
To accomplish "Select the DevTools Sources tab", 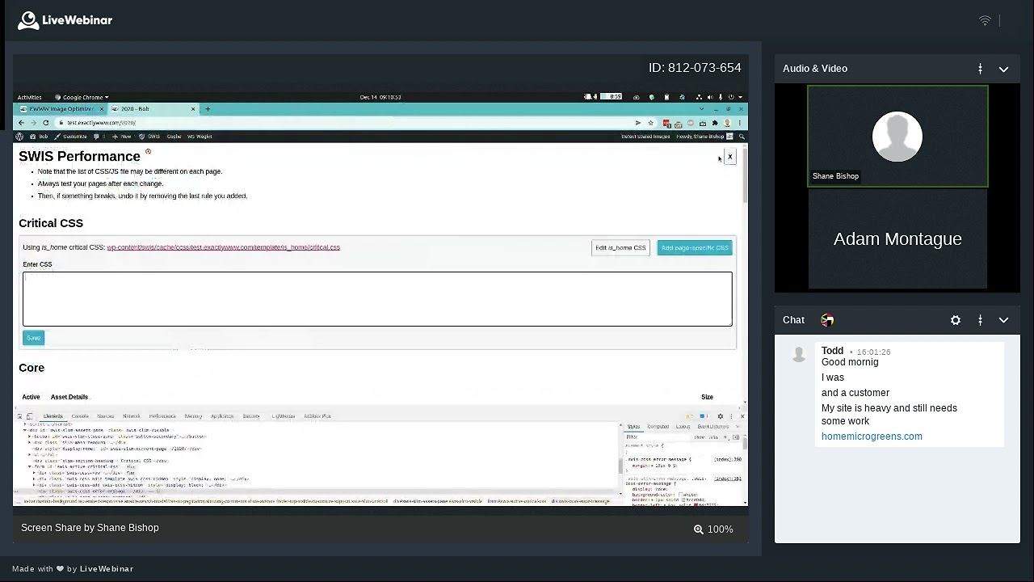I will coord(106,416).
